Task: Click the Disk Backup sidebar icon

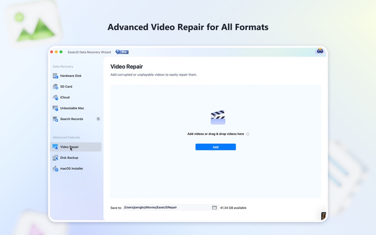Action: click(x=55, y=157)
